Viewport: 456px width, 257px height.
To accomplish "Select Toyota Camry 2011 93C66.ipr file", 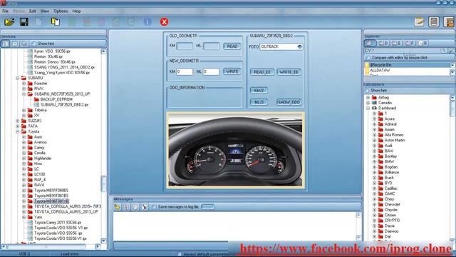I will pos(58,223).
